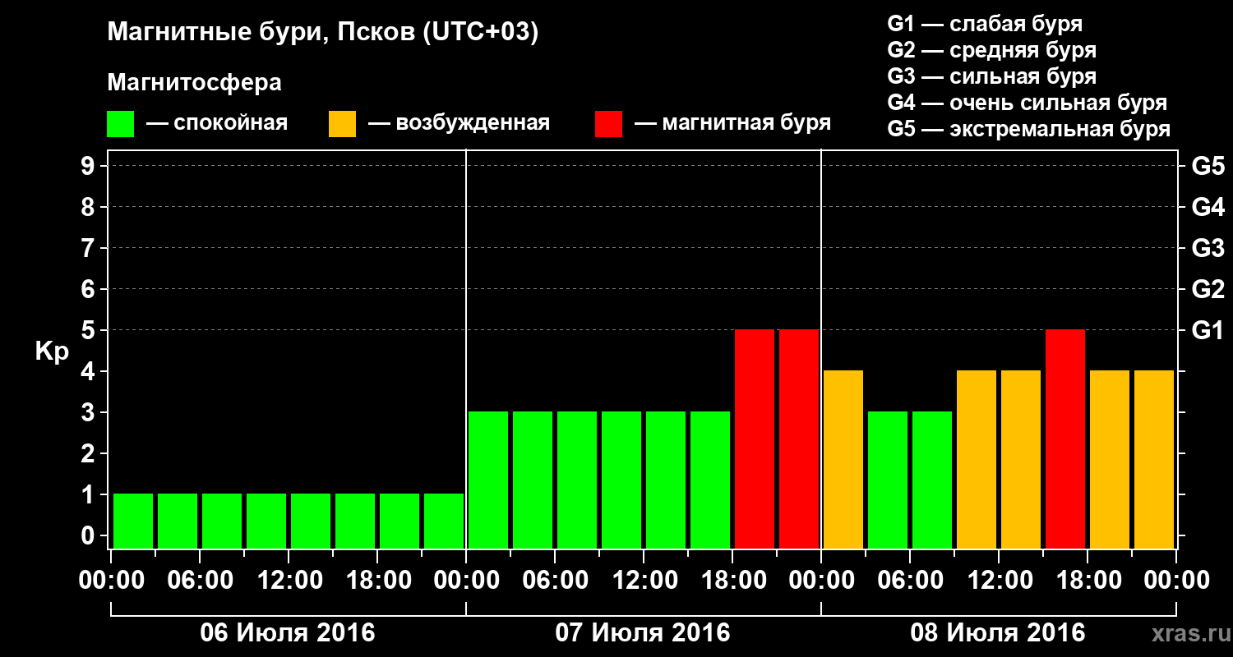Click the '08 Июля 2016' date label
Screen dimensions: 1233x657
point(998,633)
